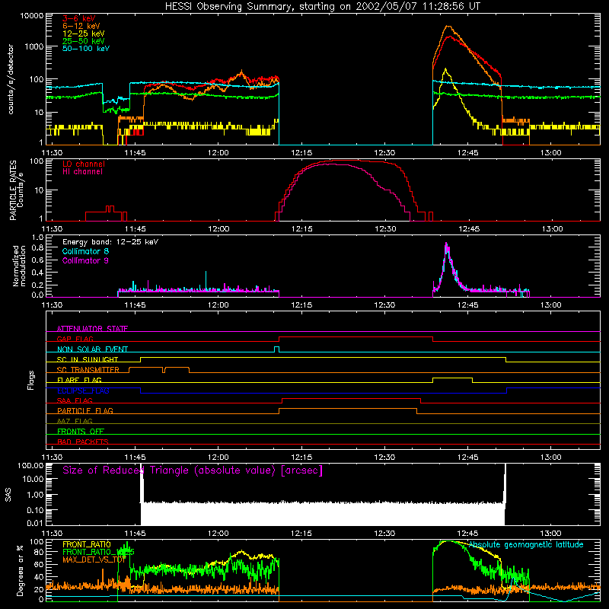Click the Energy band: 12-25 keV label
The image size is (609, 609).
coord(110,242)
